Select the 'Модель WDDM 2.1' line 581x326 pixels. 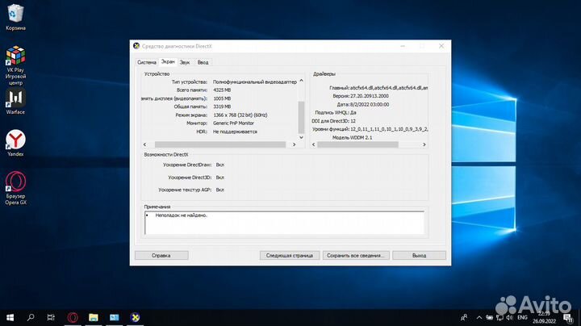point(352,137)
